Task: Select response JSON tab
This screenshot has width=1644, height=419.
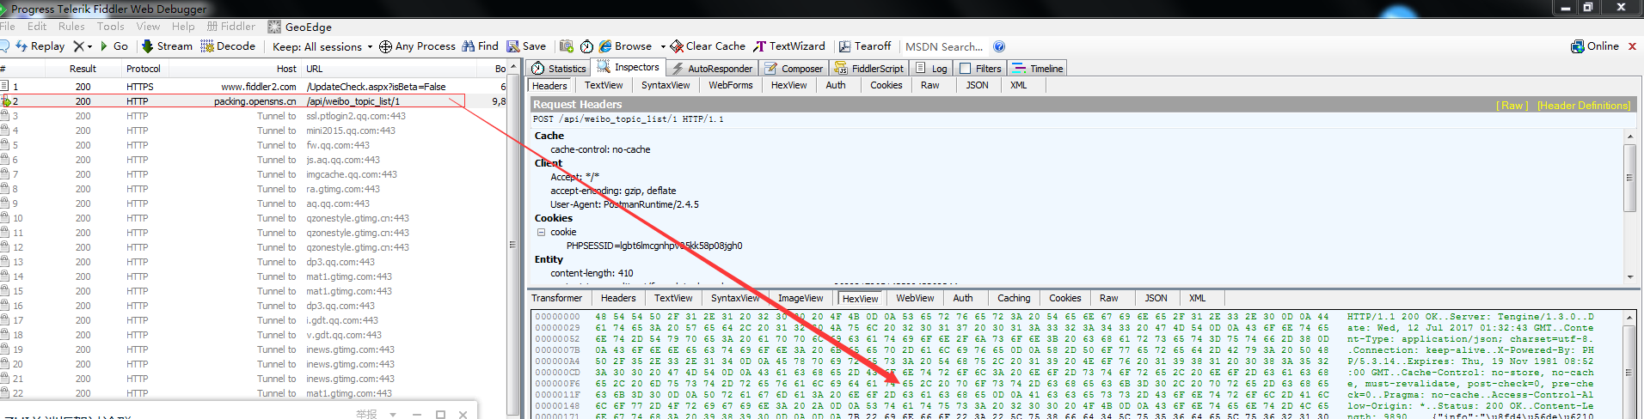Action: (x=1156, y=298)
